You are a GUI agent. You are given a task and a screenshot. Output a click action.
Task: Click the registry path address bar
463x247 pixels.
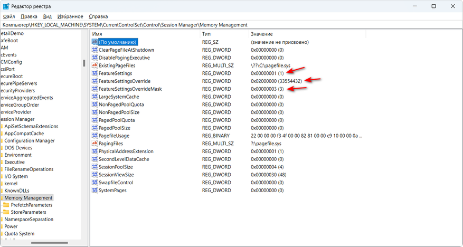tap(231, 25)
